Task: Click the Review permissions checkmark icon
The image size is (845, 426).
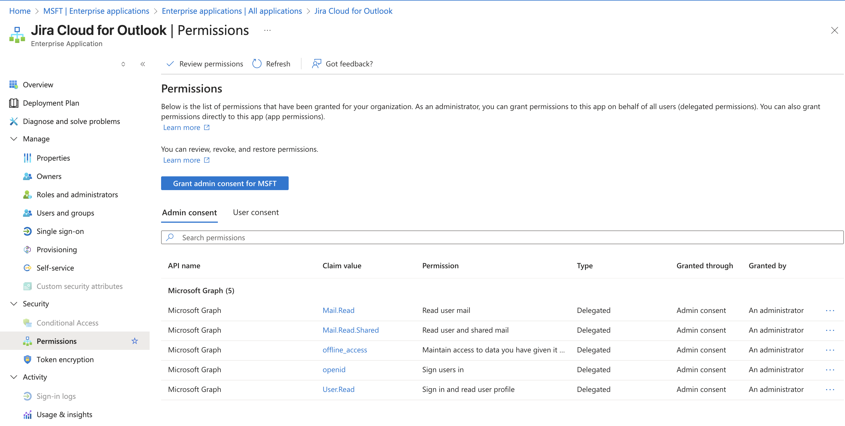Action: [x=170, y=64]
